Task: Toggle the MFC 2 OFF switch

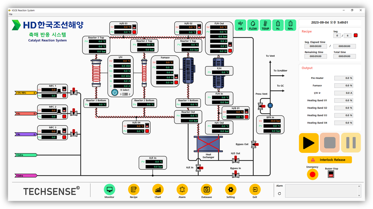Action: click(x=64, y=109)
